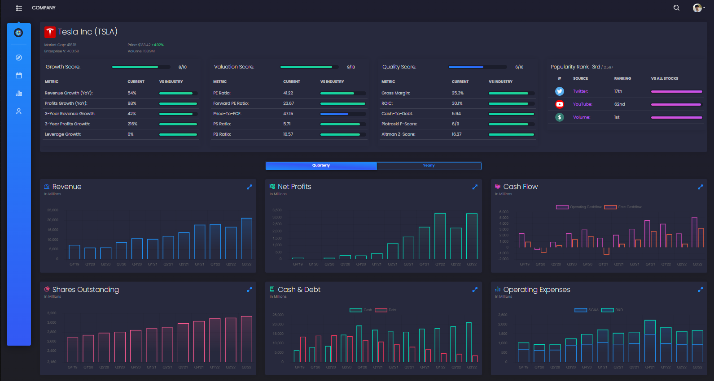This screenshot has width=714, height=381.
Task: Open the Twitter source link
Action: (580, 91)
